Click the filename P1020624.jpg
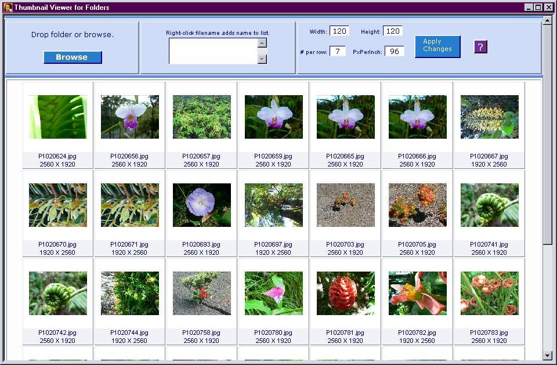The image size is (557, 365). pyautogui.click(x=57, y=156)
